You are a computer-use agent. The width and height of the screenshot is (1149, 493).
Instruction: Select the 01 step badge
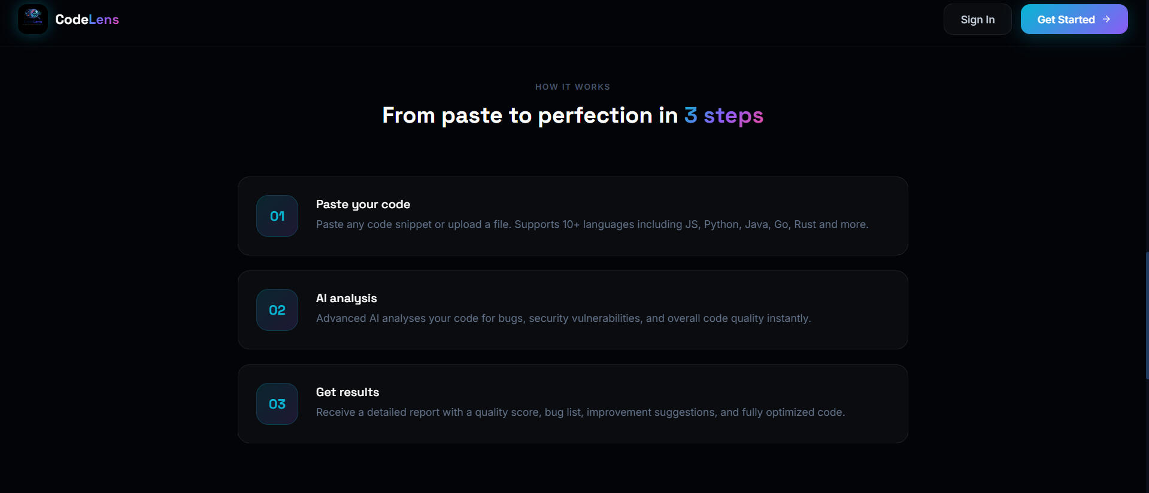click(x=277, y=216)
